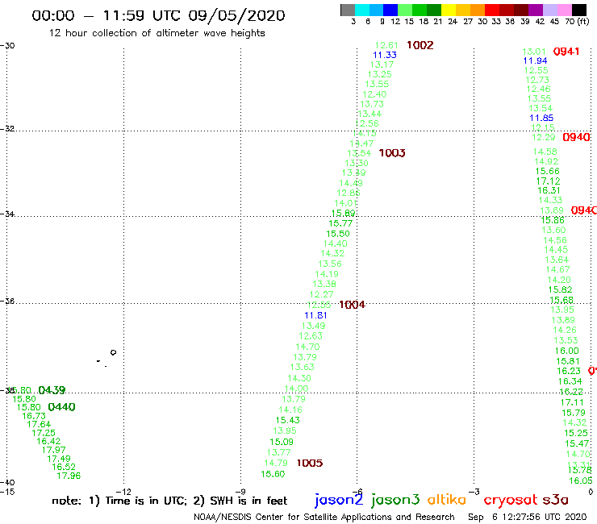This screenshot has width=597, height=524.
Task: Click the wave height value '17.64'
Action: tap(39, 424)
